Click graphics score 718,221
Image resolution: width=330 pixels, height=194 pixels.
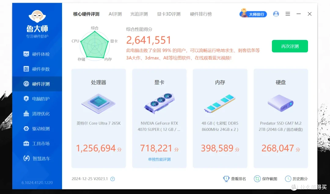(156, 148)
